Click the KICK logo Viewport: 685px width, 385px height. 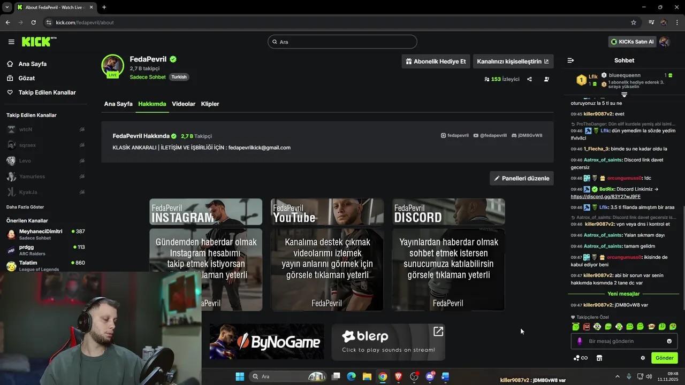39,42
